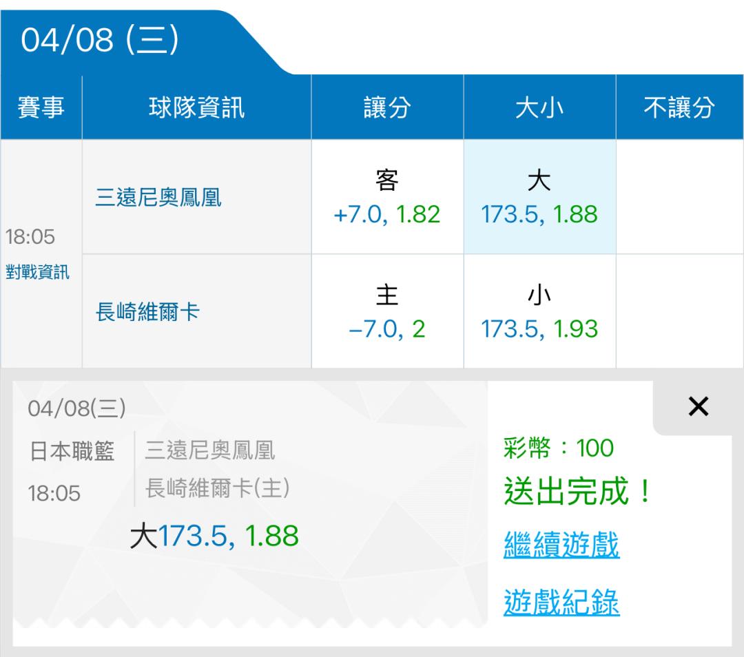Click the 18:05 game time in table
Screen dimensions: 744x657
[30, 238]
